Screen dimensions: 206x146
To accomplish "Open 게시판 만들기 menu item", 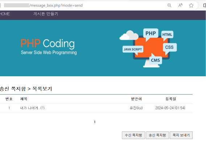I will [x=46, y=14].
